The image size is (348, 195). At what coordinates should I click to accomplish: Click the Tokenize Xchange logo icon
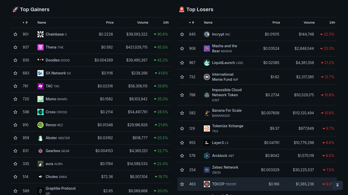click(207, 129)
